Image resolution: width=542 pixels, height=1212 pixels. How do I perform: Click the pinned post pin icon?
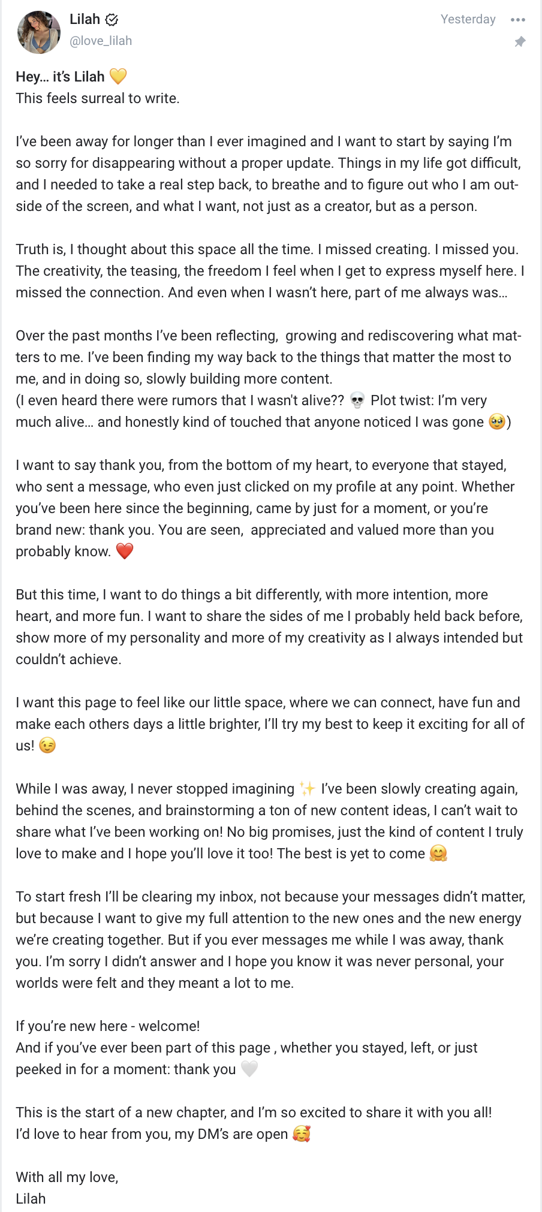pos(520,41)
